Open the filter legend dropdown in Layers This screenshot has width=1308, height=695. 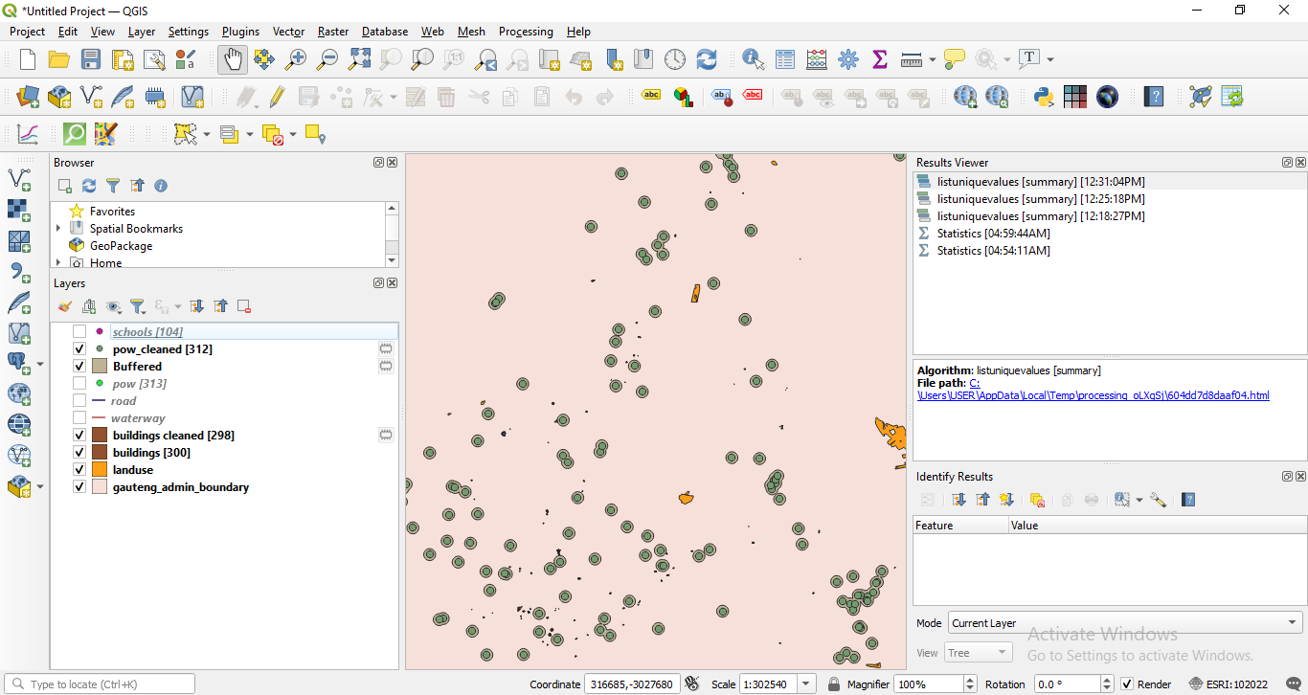pos(138,306)
